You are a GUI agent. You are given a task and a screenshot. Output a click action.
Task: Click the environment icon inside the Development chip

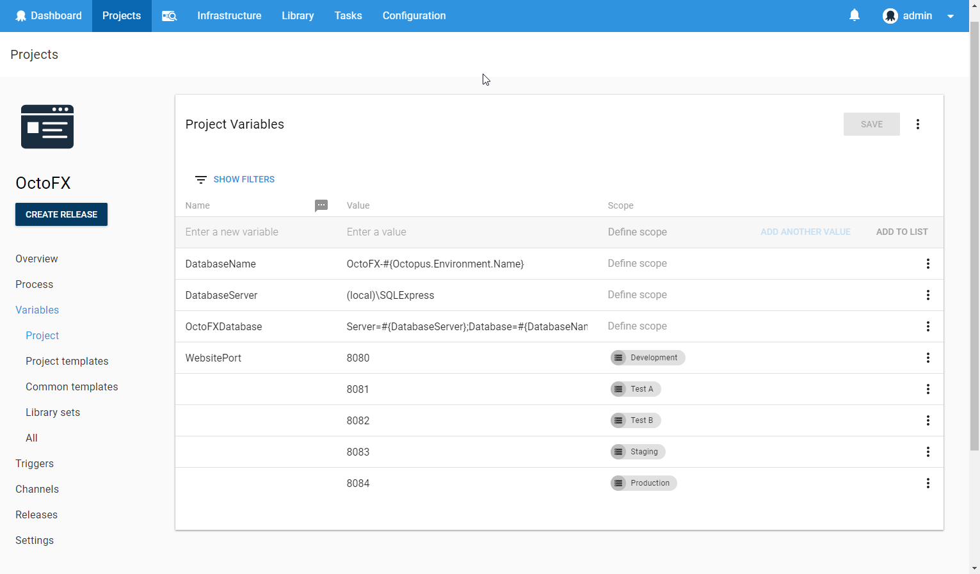coord(618,358)
